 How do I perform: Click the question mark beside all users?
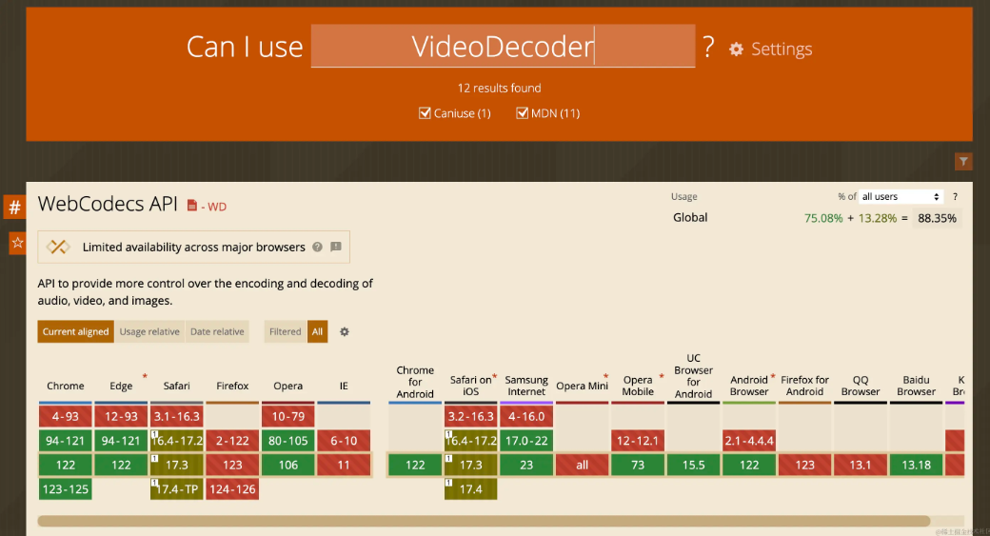956,197
